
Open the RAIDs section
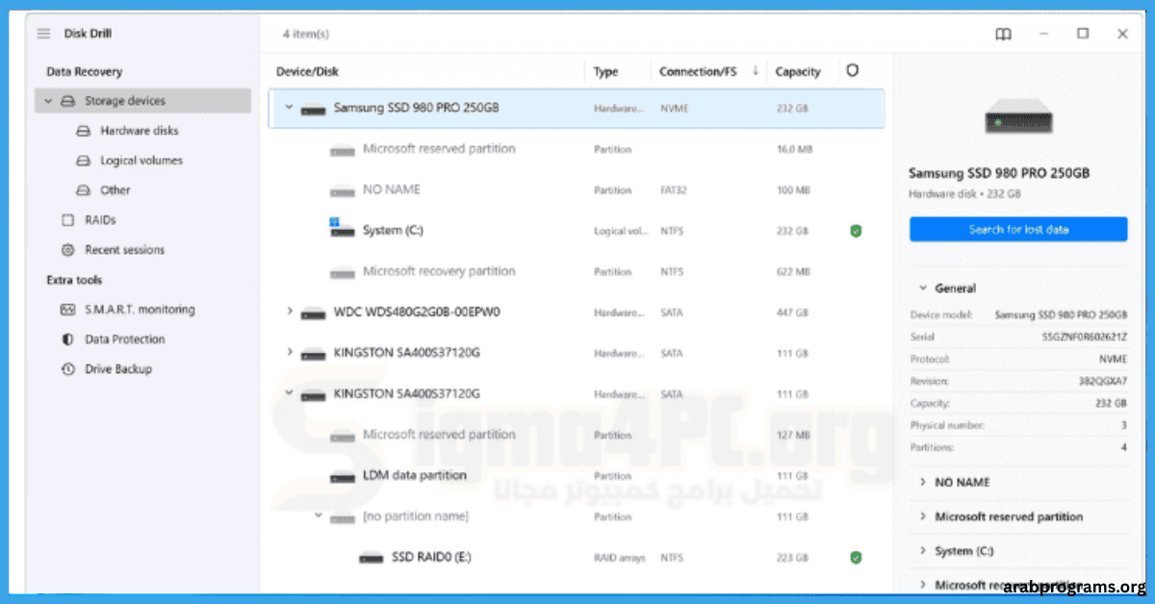pyautogui.click(x=100, y=220)
